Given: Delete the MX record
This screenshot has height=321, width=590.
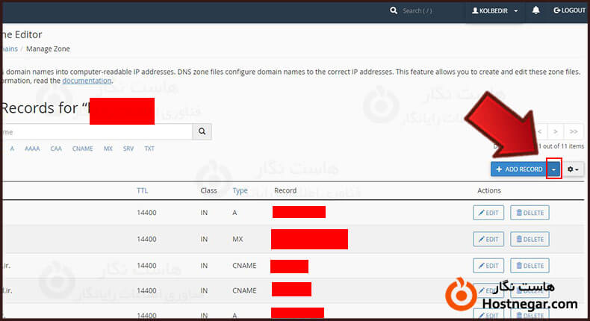Looking at the screenshot, I should coord(530,239).
